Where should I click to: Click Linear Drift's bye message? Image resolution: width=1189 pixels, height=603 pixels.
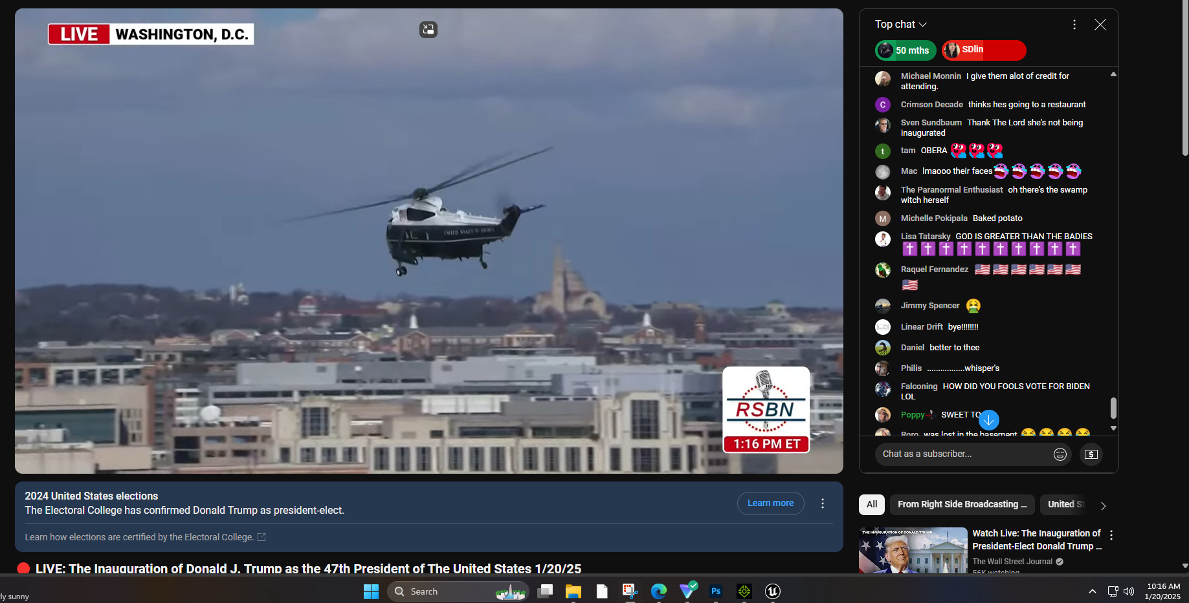[963, 327]
